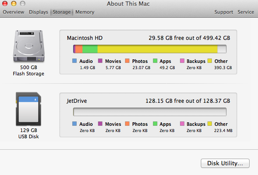
Task: Click the yellow Other swatch under JetDrive
Action: (210, 124)
